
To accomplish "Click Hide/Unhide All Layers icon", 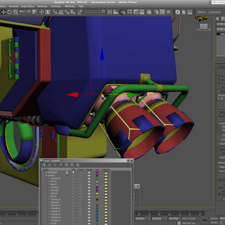I will (72, 165).
